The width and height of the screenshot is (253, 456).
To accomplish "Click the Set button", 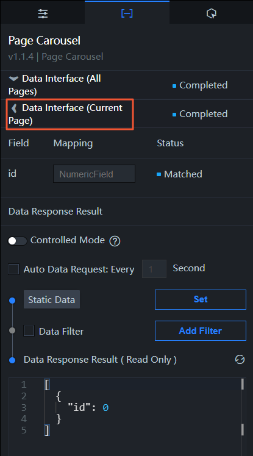I will point(201,299).
